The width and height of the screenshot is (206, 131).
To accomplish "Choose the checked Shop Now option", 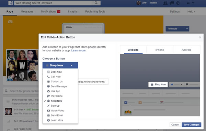I will 60,101.
